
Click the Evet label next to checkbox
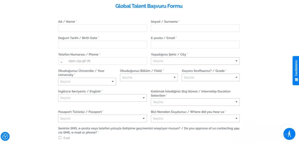pos(67,138)
